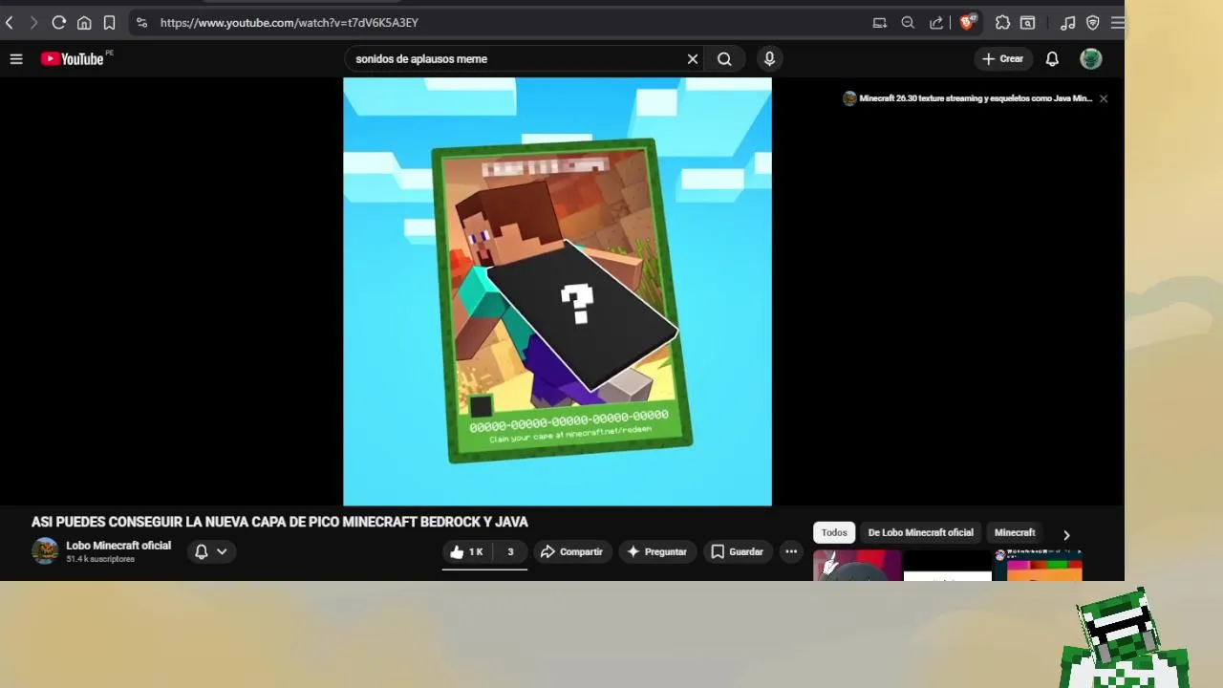Go back to the previous page

click(x=10, y=22)
